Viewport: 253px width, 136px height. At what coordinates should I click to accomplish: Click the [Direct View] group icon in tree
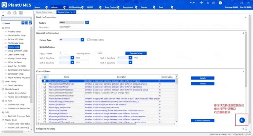[3, 82]
